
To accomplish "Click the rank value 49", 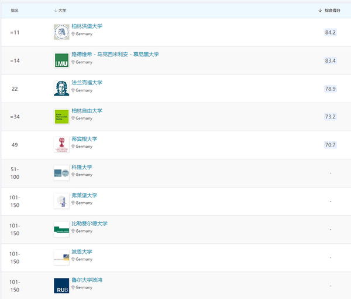I will tap(15, 145).
